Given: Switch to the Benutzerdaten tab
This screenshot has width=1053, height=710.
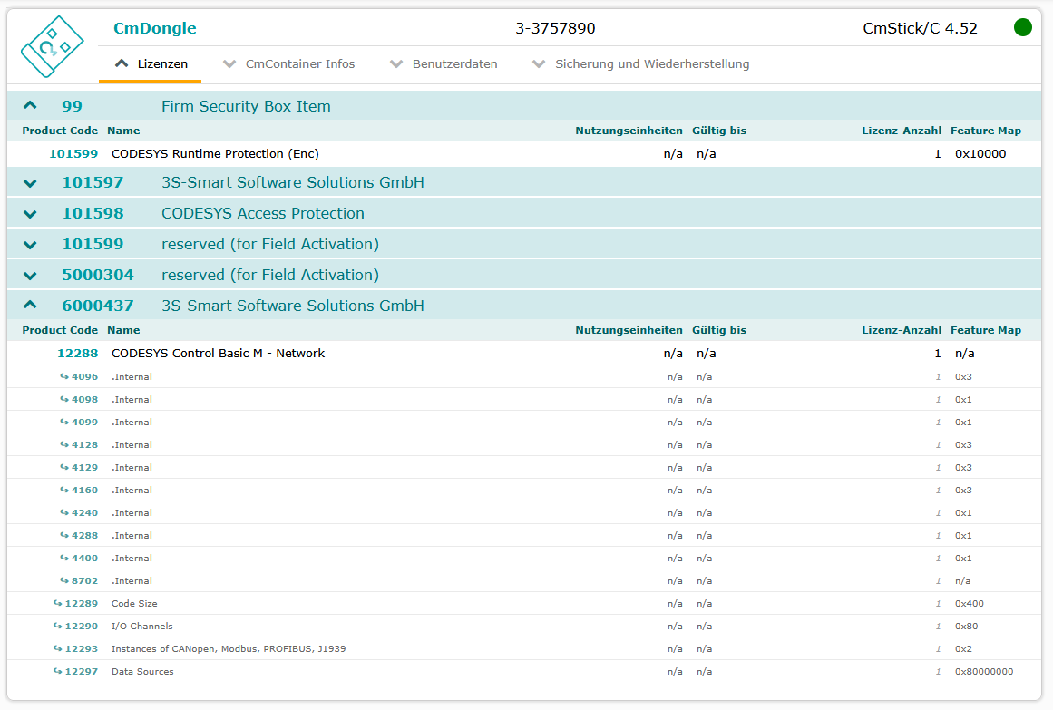Looking at the screenshot, I should [444, 64].
